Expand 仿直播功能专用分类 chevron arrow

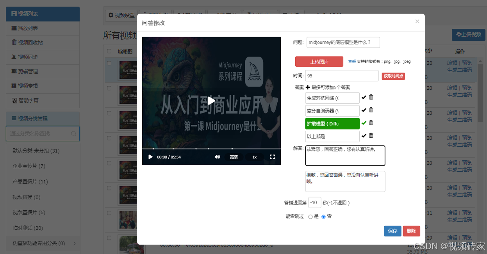tap(74, 243)
